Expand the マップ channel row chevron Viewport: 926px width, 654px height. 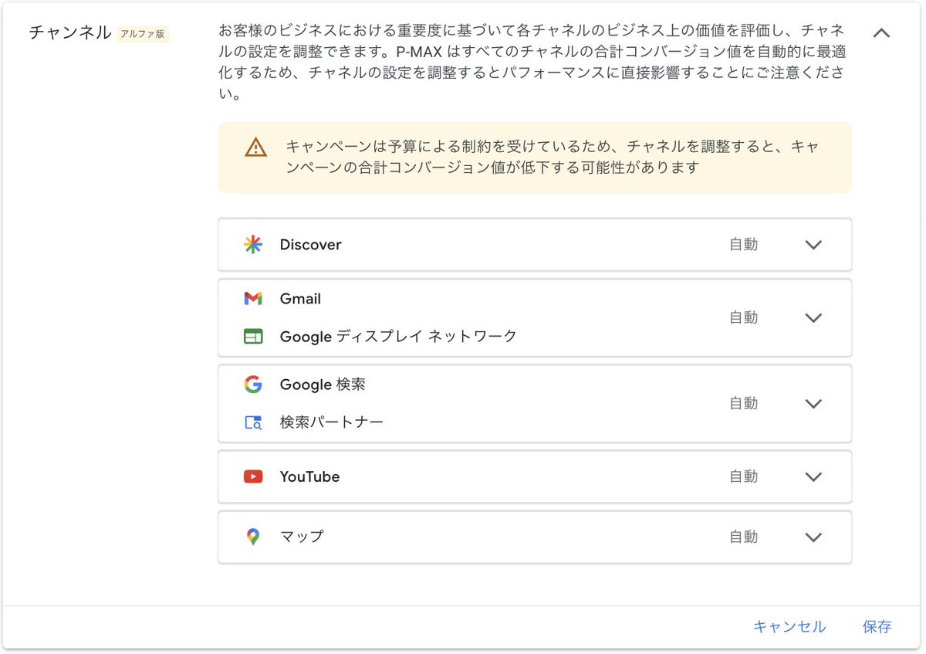point(813,537)
